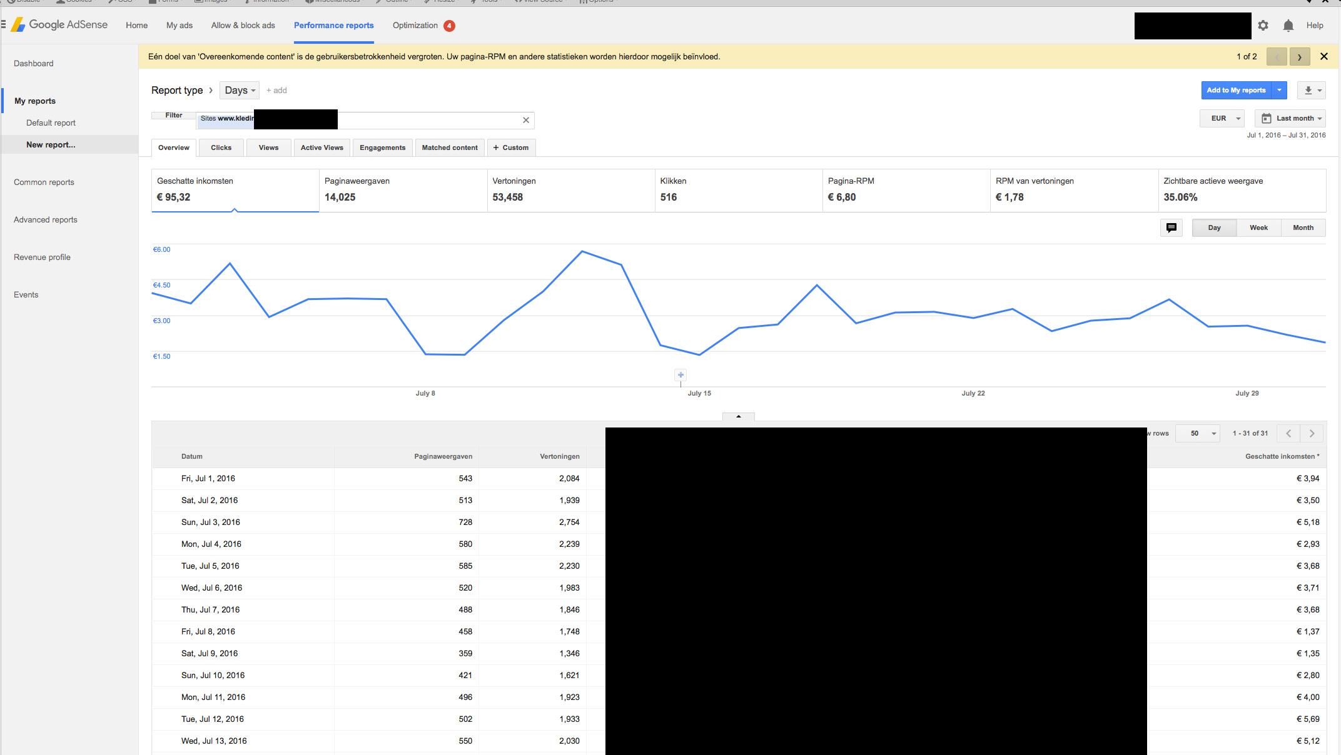Open the notifications bell

[1288, 26]
